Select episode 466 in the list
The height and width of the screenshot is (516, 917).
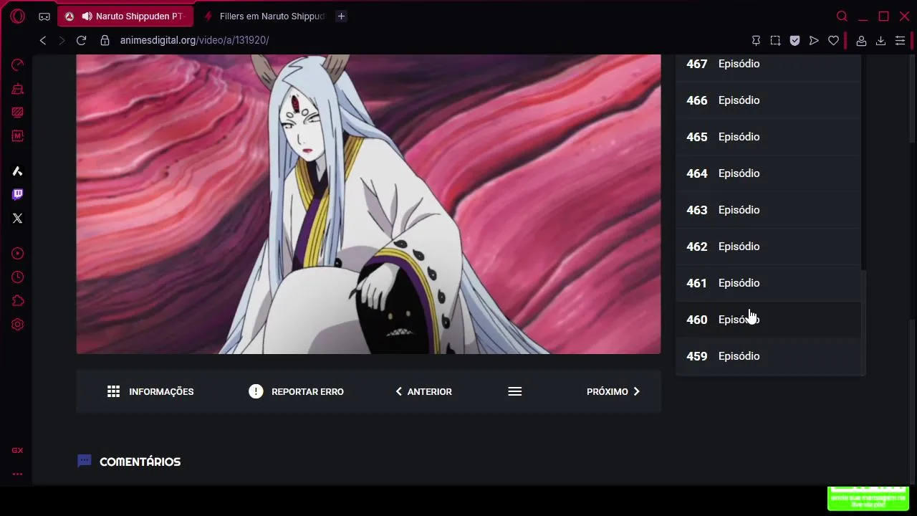point(768,100)
